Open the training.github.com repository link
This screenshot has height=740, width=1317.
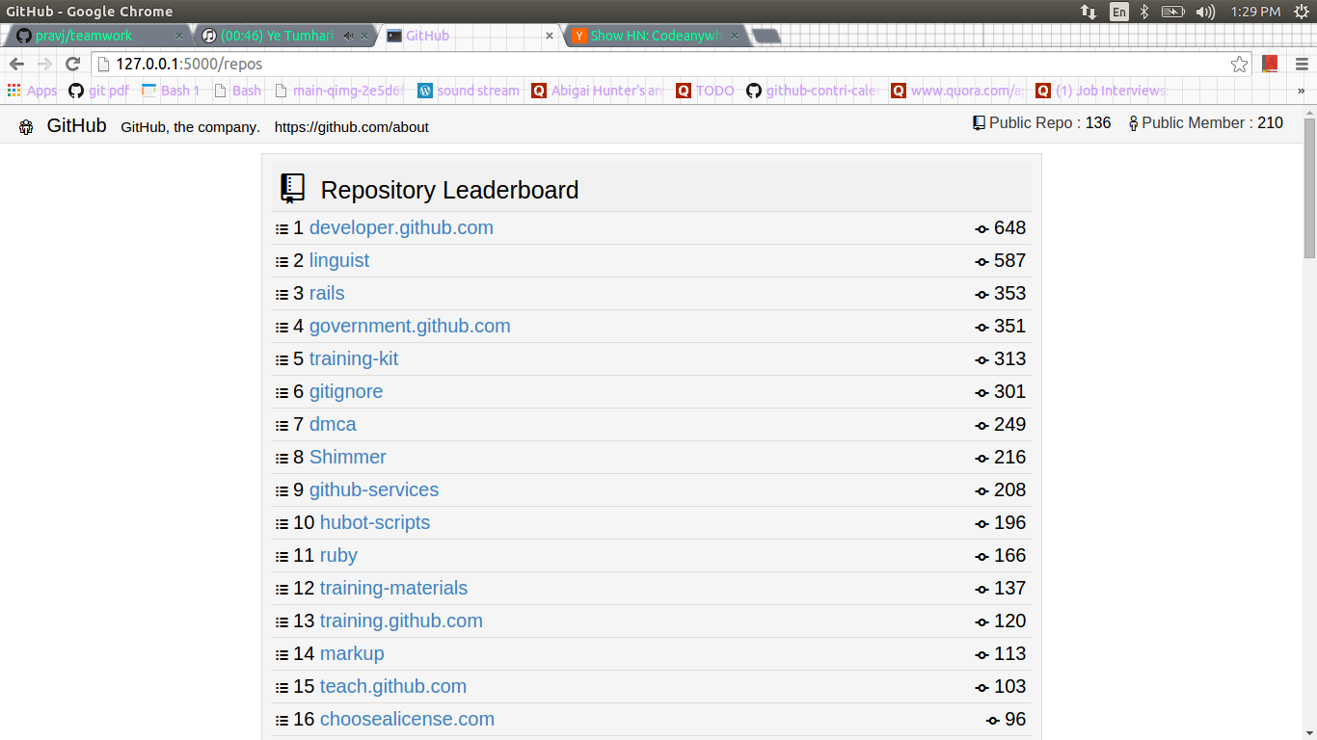401,621
